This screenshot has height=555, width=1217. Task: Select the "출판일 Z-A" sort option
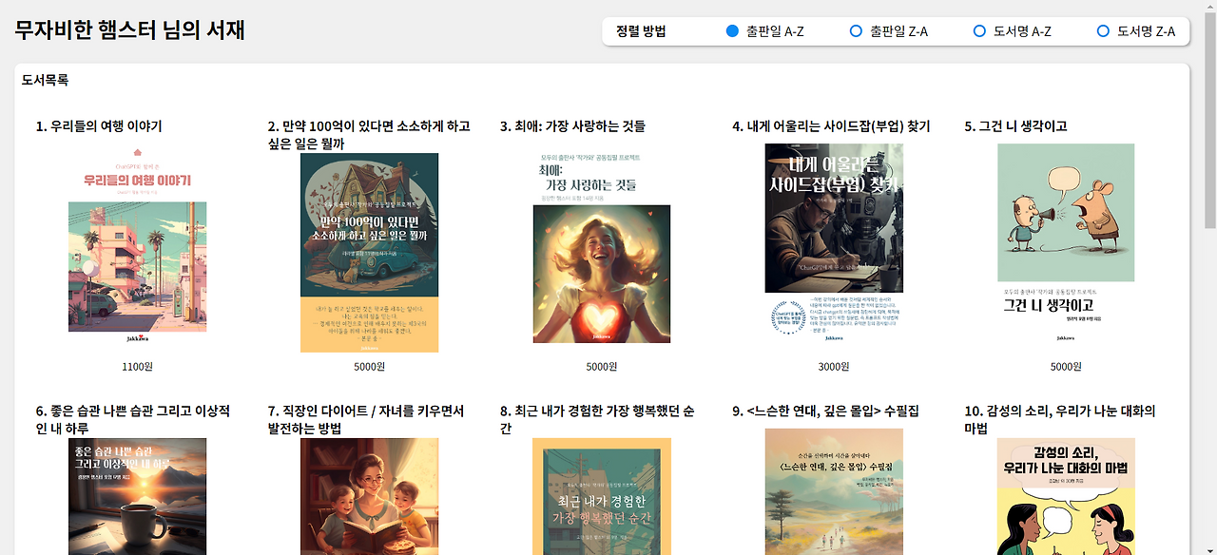click(x=856, y=30)
